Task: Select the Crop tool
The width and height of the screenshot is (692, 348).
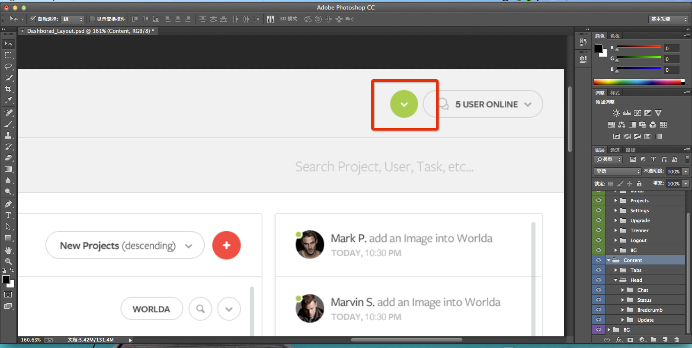Action: tap(8, 89)
